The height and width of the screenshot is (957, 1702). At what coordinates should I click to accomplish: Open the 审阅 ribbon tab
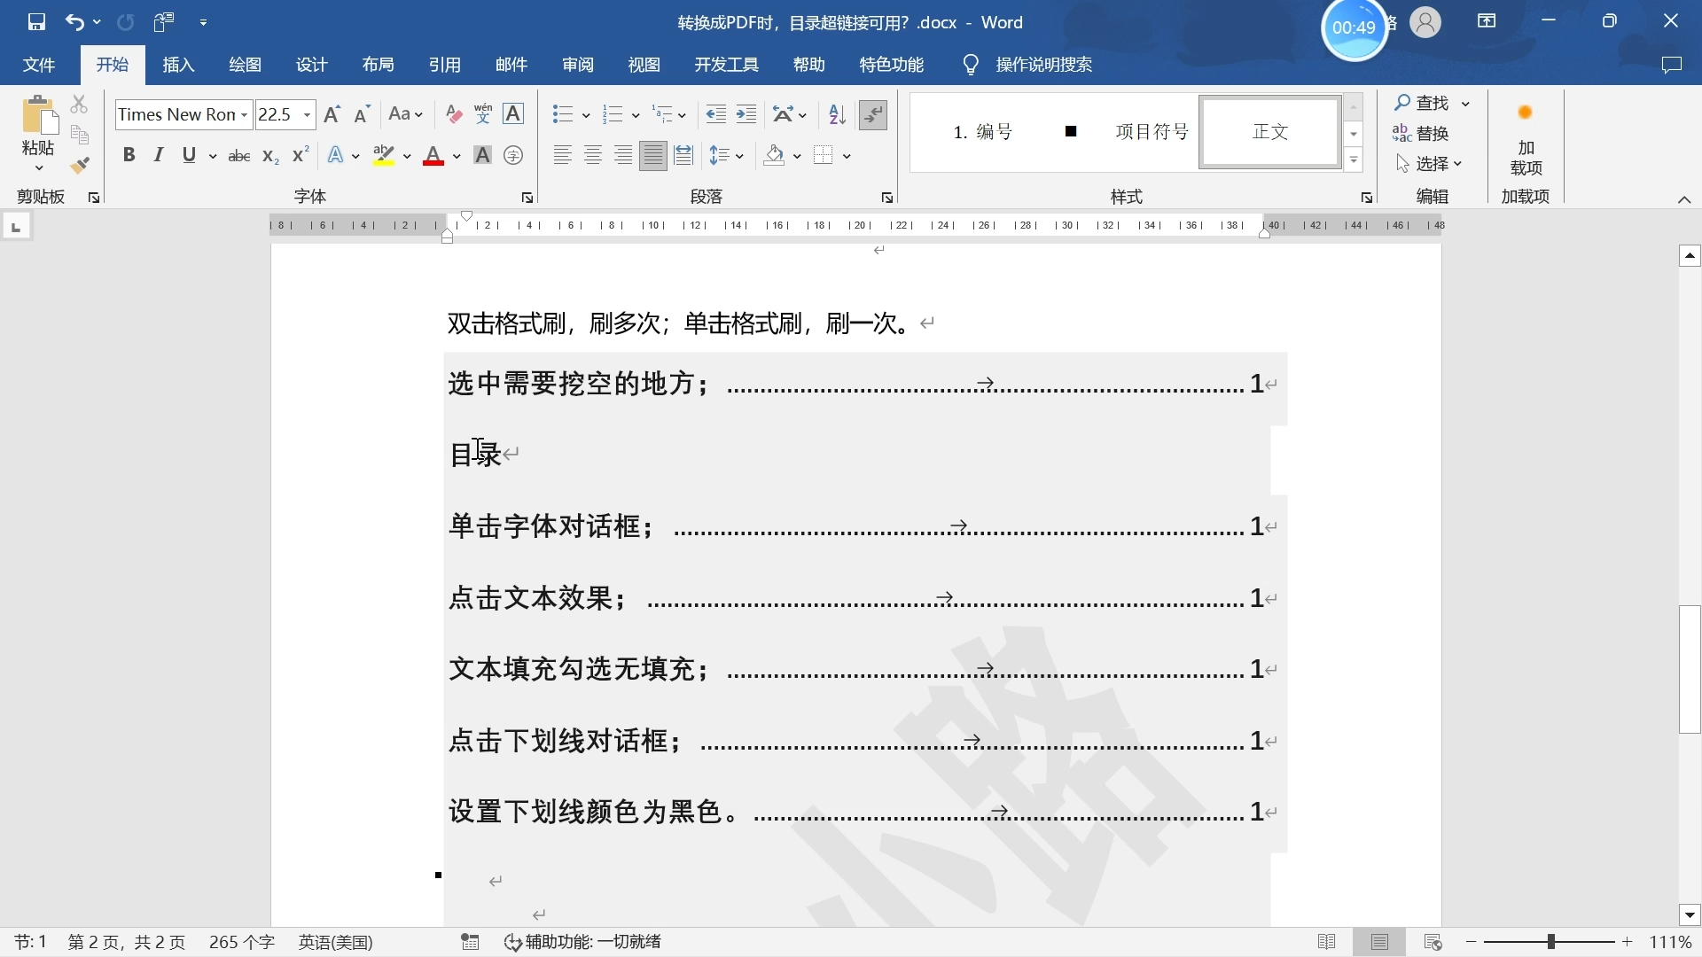click(x=578, y=65)
